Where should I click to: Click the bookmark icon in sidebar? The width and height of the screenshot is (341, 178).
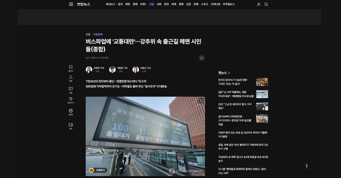[x=71, y=67]
